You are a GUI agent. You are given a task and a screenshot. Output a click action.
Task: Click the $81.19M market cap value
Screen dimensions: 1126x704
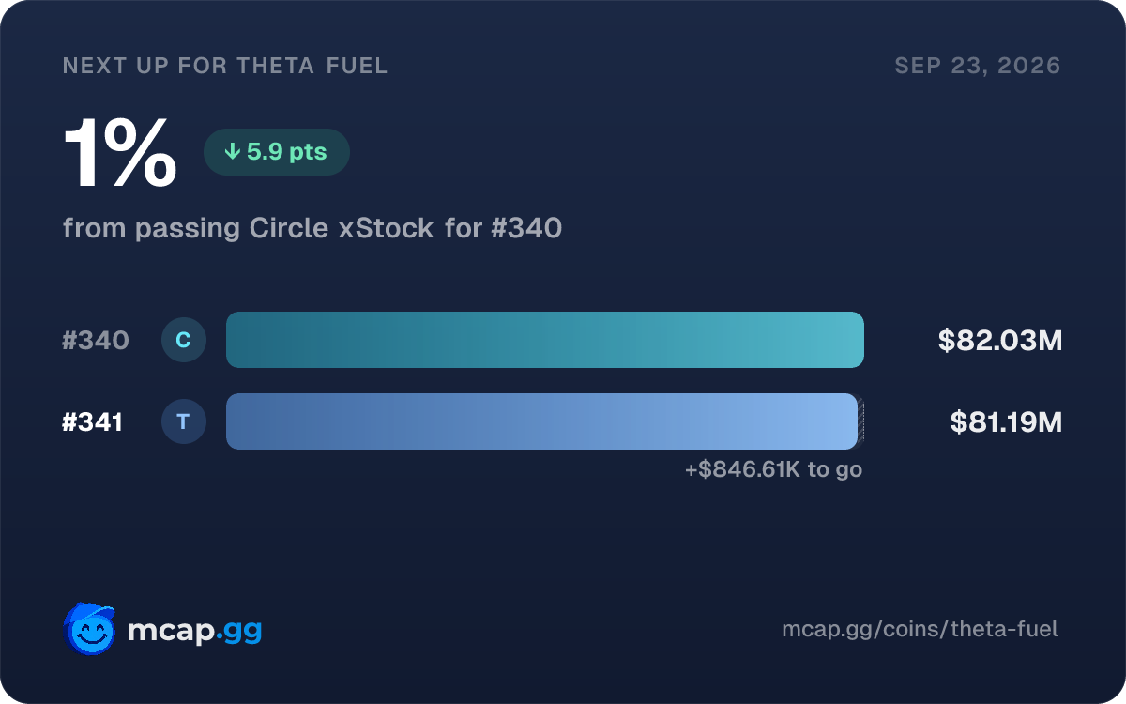click(1006, 422)
